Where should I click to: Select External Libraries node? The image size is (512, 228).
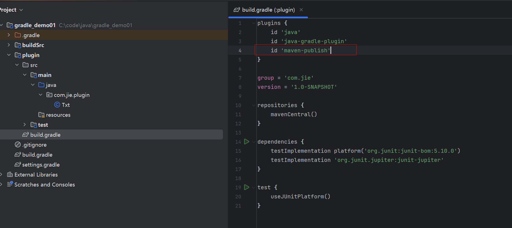coord(36,175)
